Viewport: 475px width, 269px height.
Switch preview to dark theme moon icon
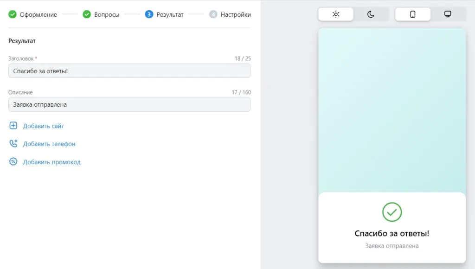tap(371, 14)
